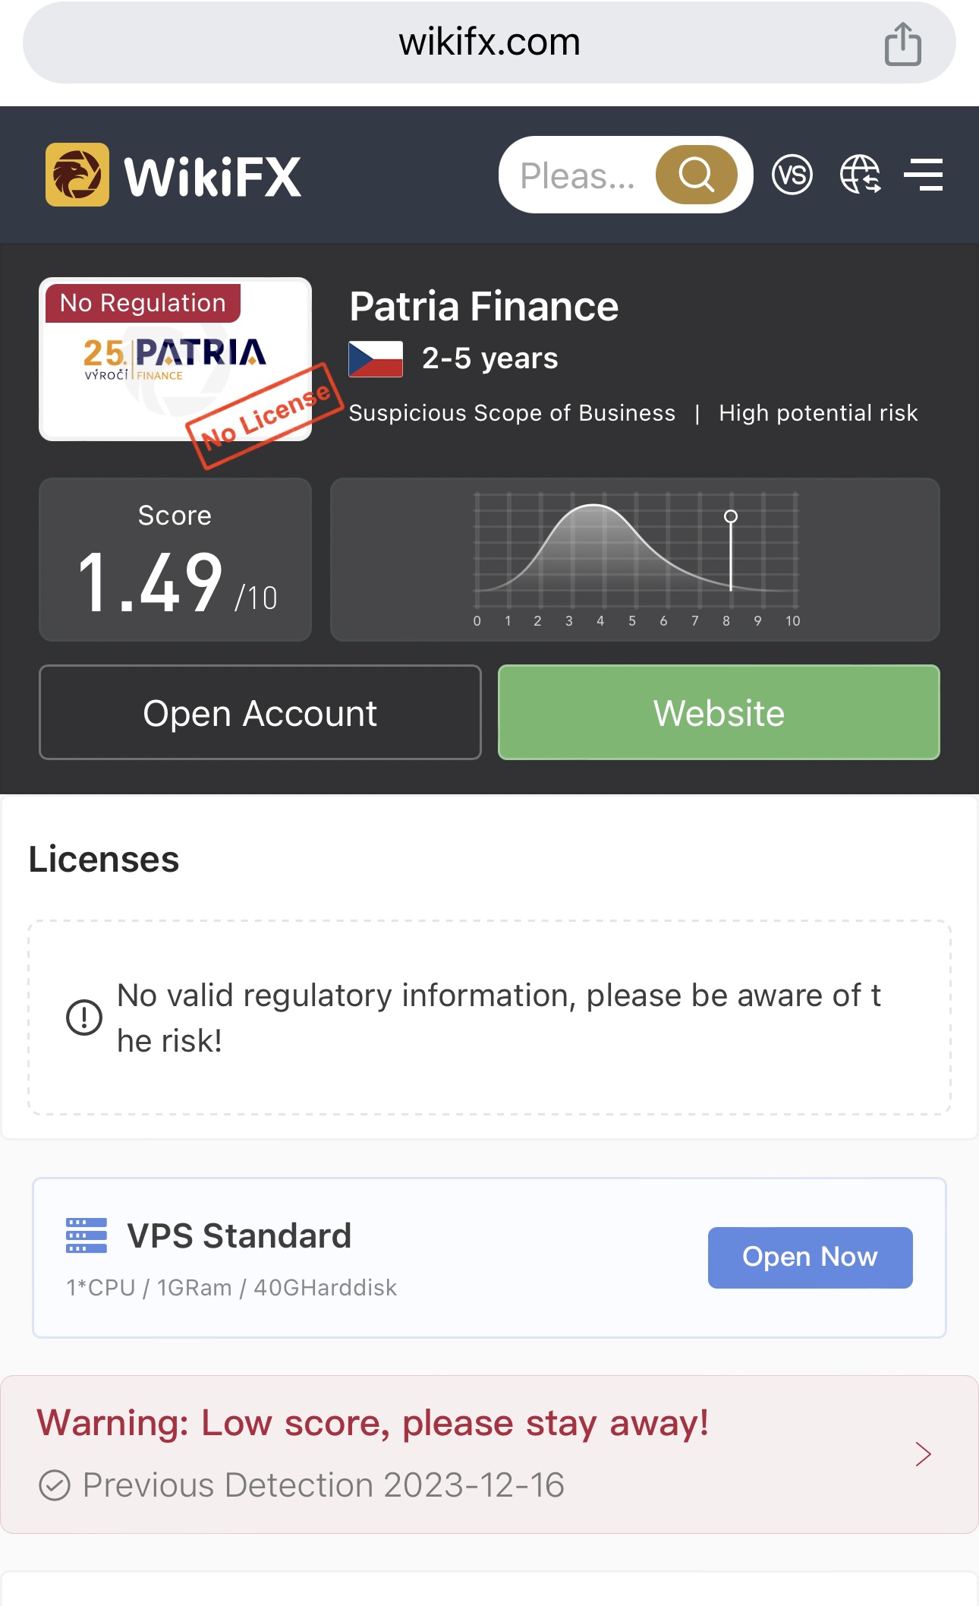
Task: Click the green Website button
Action: point(719,712)
